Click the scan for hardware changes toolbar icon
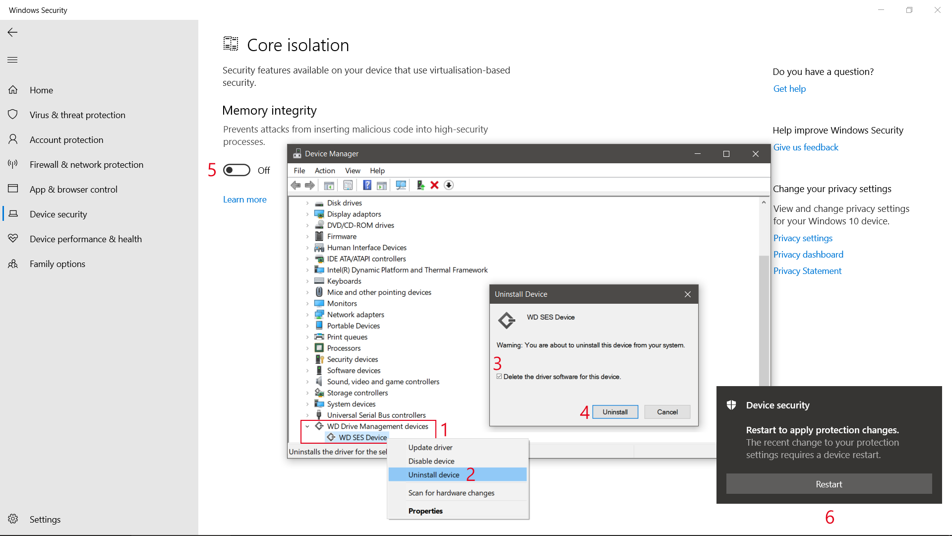The height and width of the screenshot is (536, 952). (x=401, y=185)
